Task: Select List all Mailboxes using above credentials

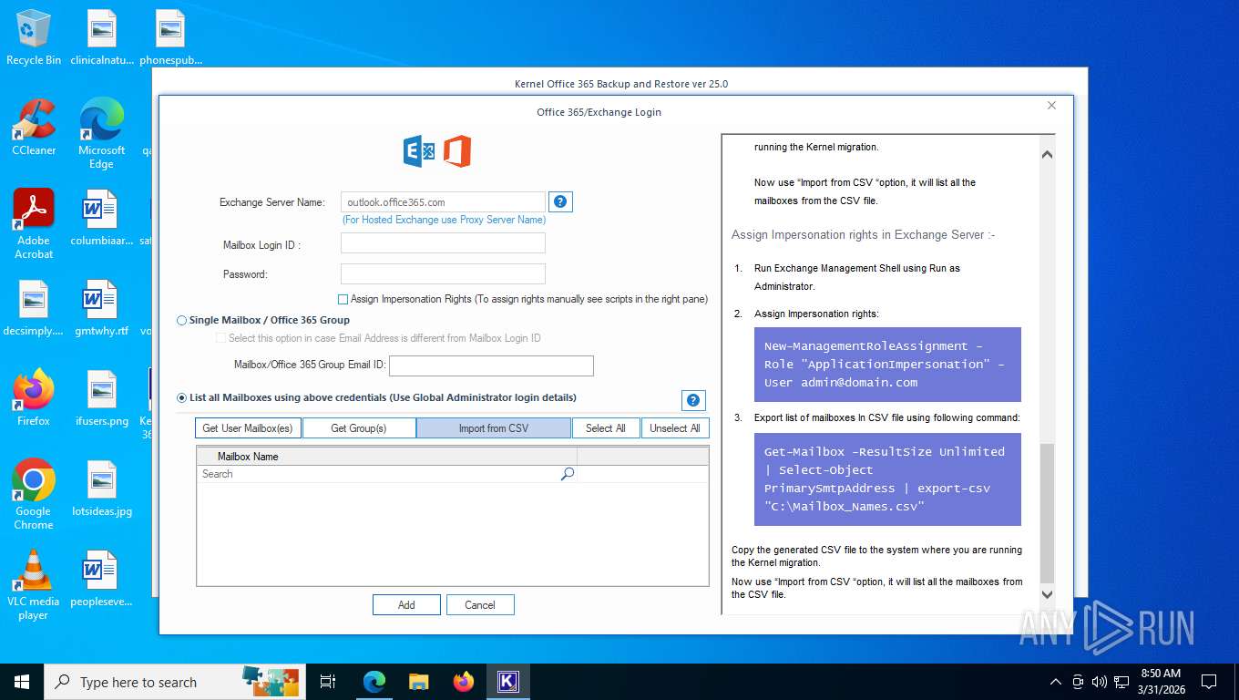Action: point(182,398)
